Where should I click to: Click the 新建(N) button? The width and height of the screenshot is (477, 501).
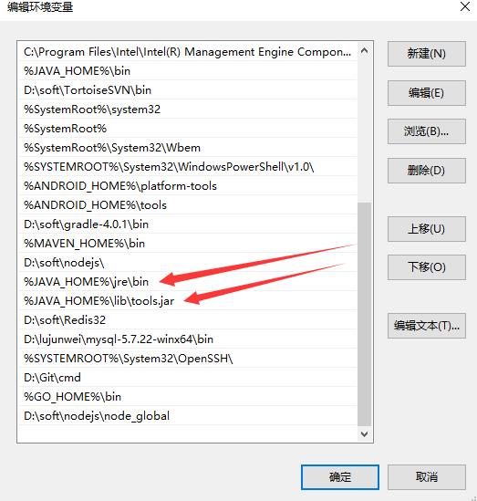coord(427,54)
